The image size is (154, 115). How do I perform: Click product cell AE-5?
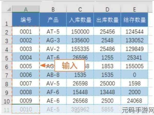53,109
